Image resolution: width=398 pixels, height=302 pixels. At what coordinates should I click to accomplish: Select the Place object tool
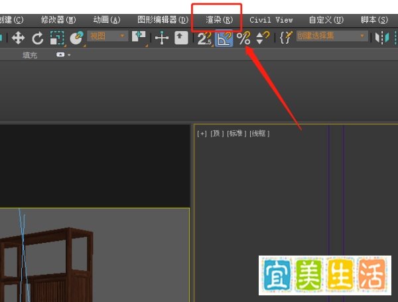[77, 38]
